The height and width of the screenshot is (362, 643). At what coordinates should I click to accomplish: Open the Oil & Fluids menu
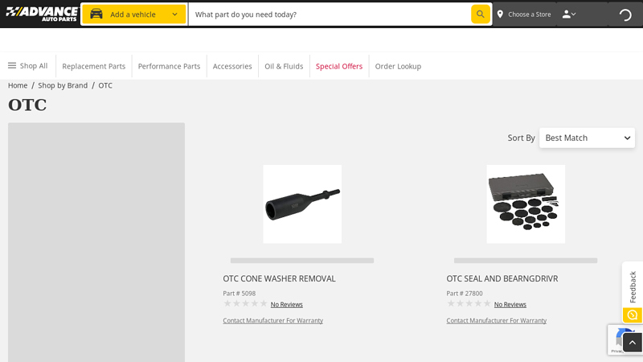[284, 66]
